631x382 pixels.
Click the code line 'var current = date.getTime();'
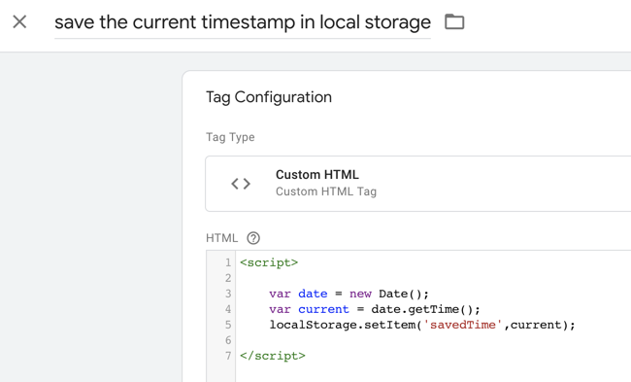click(x=375, y=309)
